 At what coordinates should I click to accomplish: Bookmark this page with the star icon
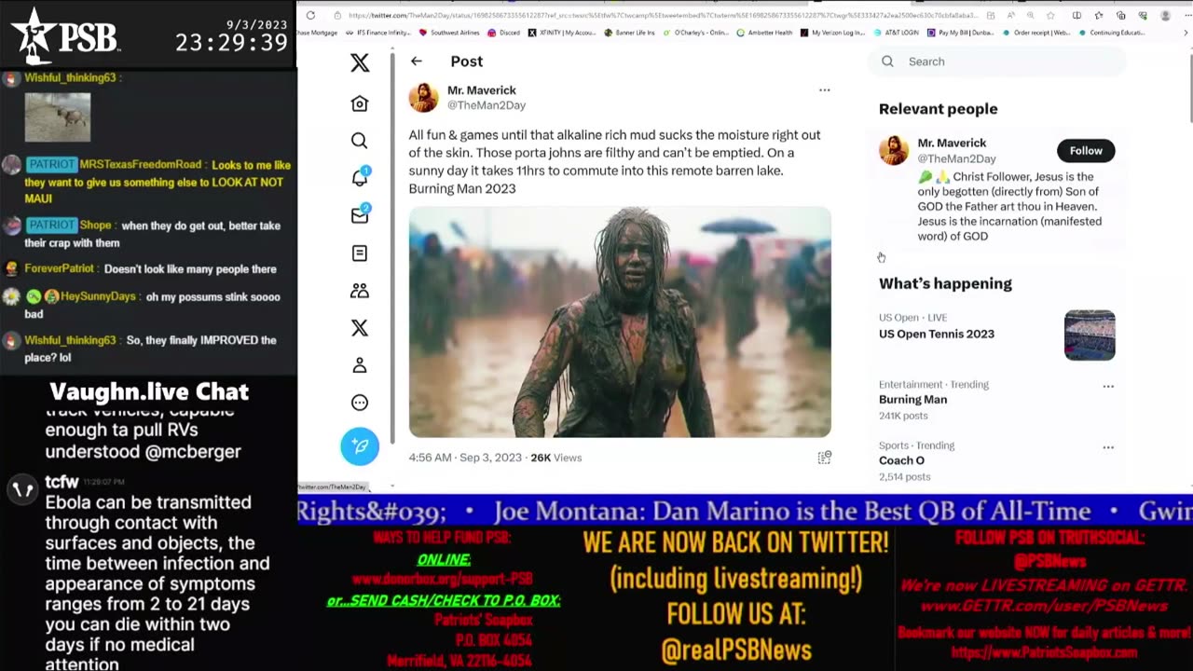(1050, 15)
